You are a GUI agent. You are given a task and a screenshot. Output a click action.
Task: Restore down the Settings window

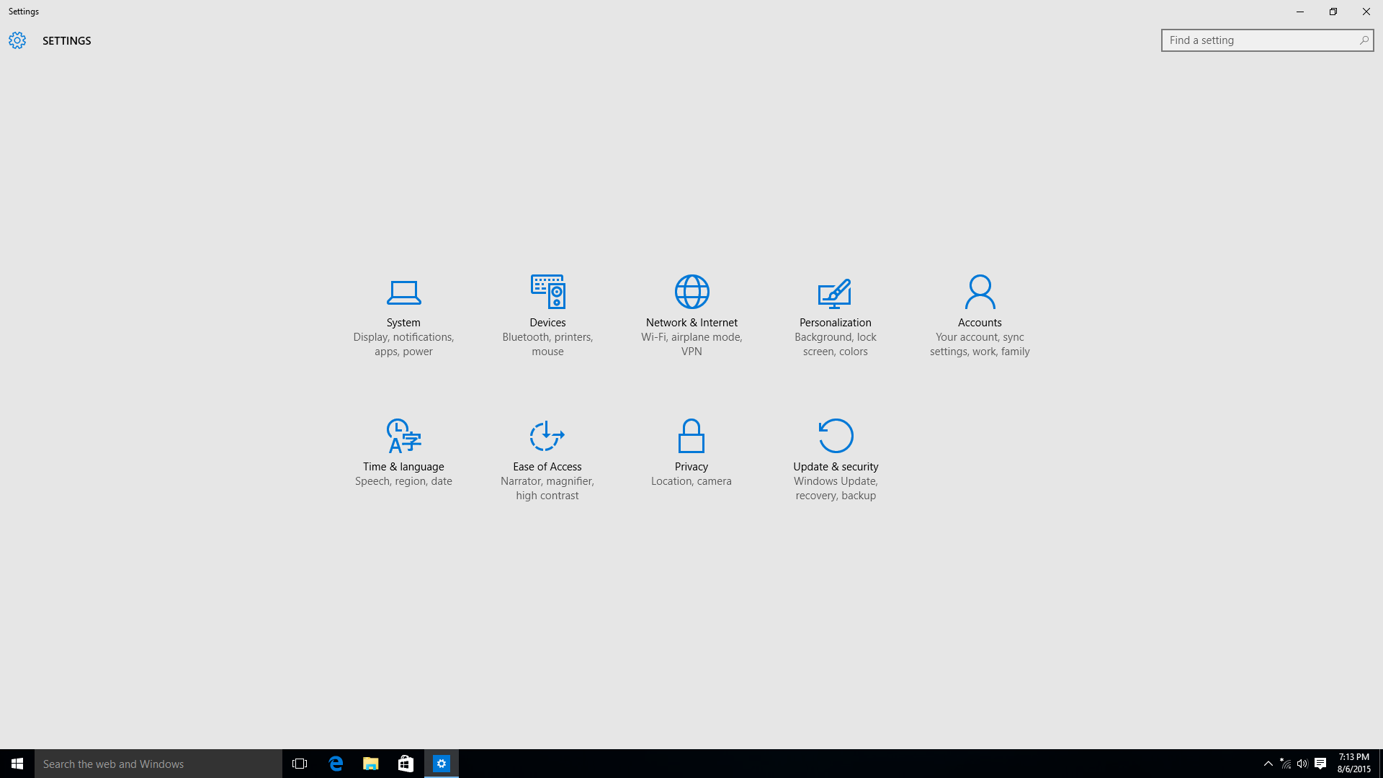tap(1333, 12)
